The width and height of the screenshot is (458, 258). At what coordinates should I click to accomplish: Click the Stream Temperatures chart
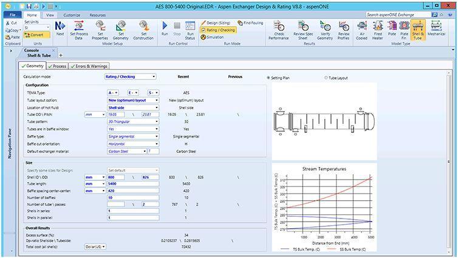tap(324, 208)
